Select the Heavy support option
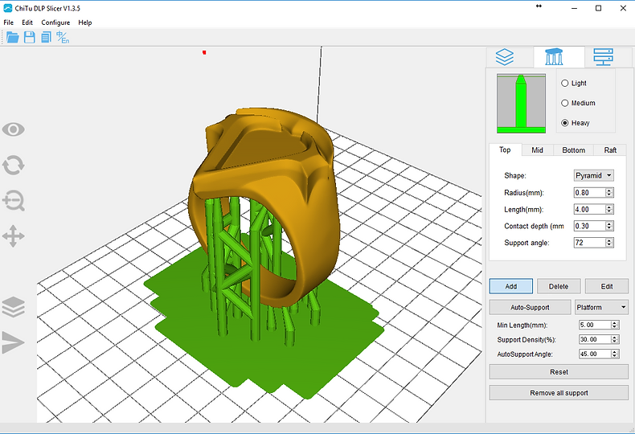 coord(576,123)
